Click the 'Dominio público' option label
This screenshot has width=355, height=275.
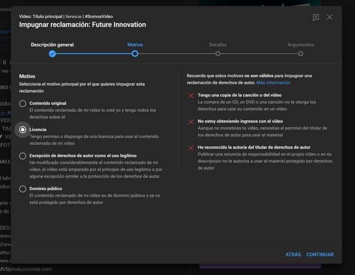[46, 189]
